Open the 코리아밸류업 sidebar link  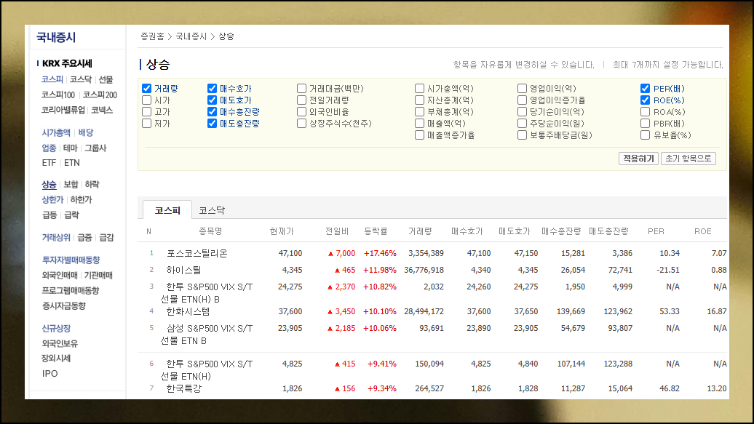[x=63, y=110]
